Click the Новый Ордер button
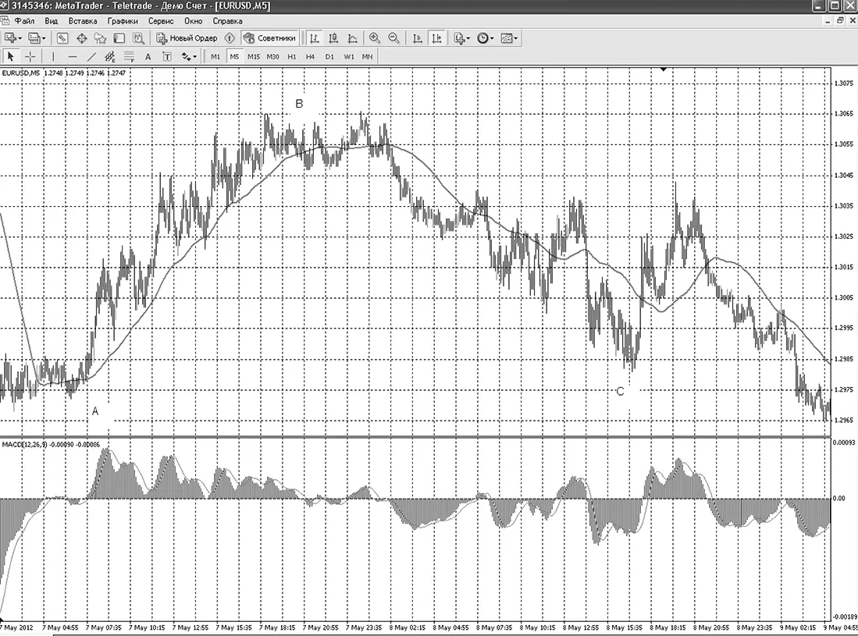 pyautogui.click(x=187, y=37)
